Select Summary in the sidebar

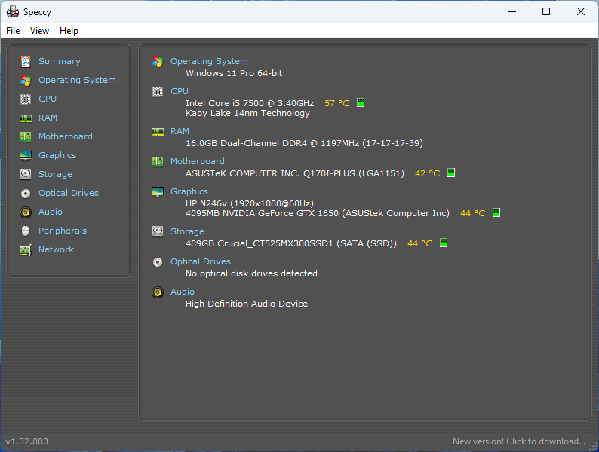[x=59, y=61]
